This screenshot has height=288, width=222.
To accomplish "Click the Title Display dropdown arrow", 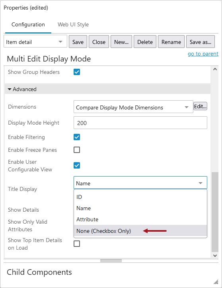I will (201, 183).
